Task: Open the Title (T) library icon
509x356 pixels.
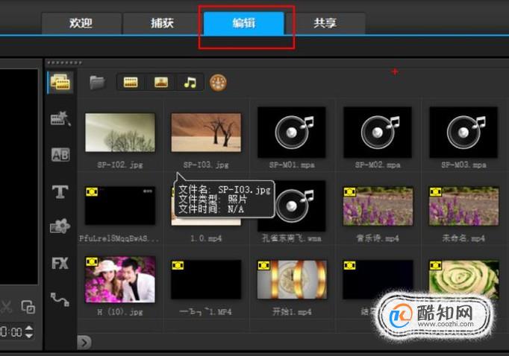Action: click(x=60, y=191)
